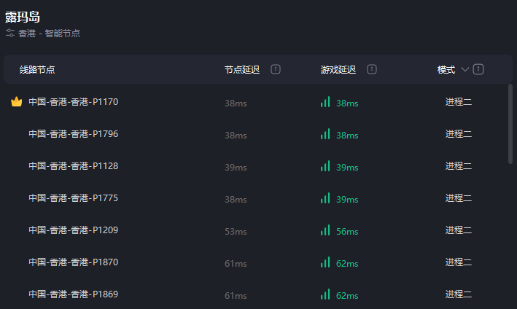Select node 中国-香港-香港-P1170
The image size is (517, 309).
click(73, 102)
